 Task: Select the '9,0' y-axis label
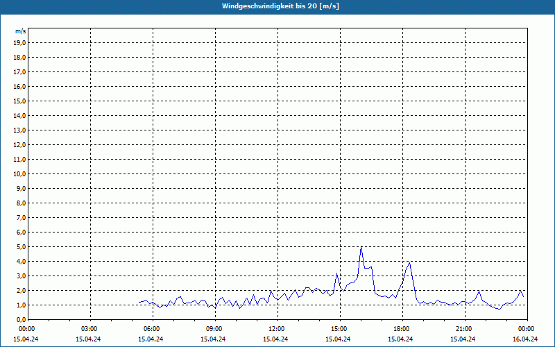pyautogui.click(x=21, y=188)
